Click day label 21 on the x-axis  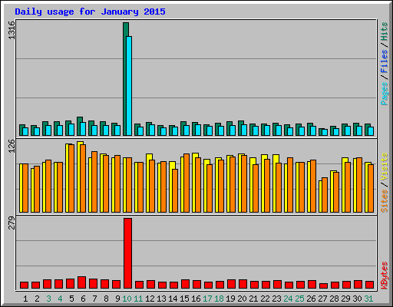pyautogui.click(x=253, y=299)
